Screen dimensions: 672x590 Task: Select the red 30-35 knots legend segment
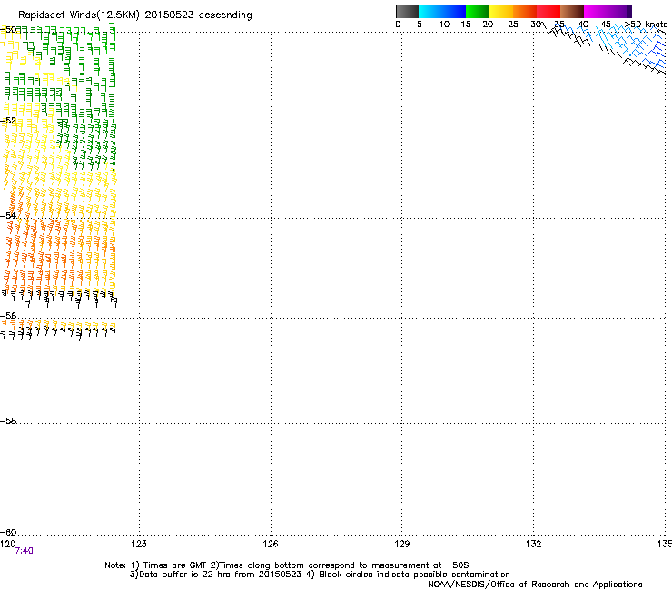(548, 11)
